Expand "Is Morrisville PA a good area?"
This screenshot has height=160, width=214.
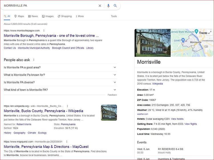(60, 67)
